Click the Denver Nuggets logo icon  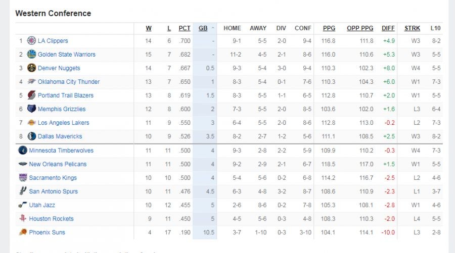(x=31, y=68)
